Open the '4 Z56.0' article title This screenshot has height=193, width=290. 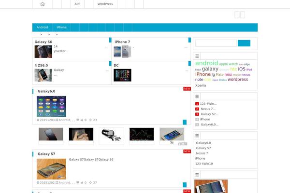click(x=41, y=66)
